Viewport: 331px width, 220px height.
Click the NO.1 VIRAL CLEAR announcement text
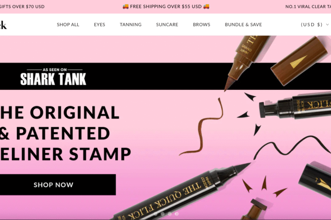coord(308,7)
